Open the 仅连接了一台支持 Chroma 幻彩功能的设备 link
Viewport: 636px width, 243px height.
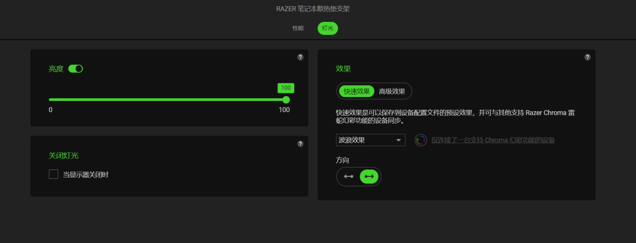coord(493,140)
